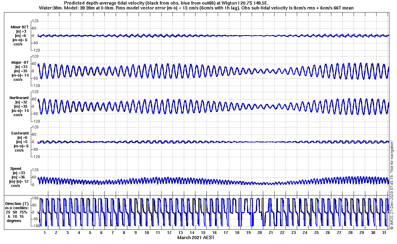Select the 'Speed' panel label
Viewport: 397px width, 244px height.
click(16, 169)
